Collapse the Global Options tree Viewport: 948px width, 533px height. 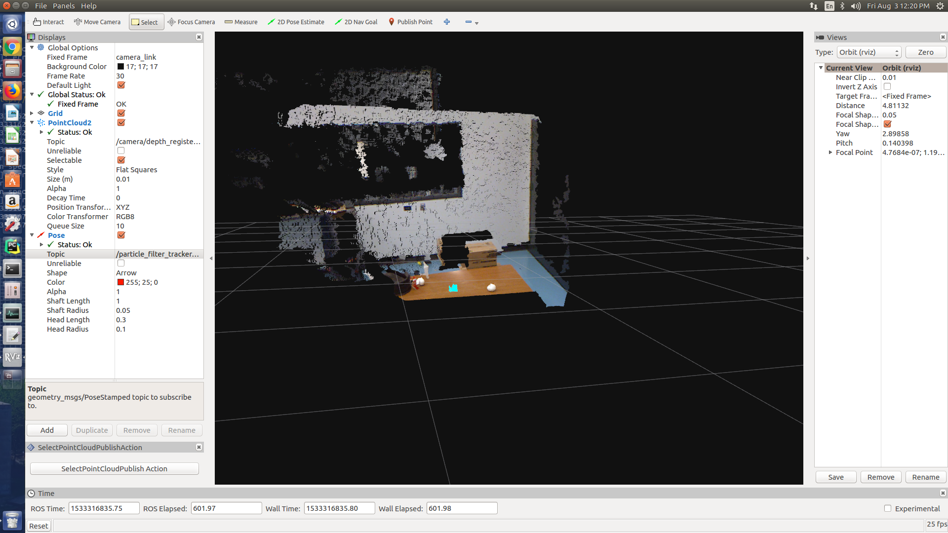32,47
